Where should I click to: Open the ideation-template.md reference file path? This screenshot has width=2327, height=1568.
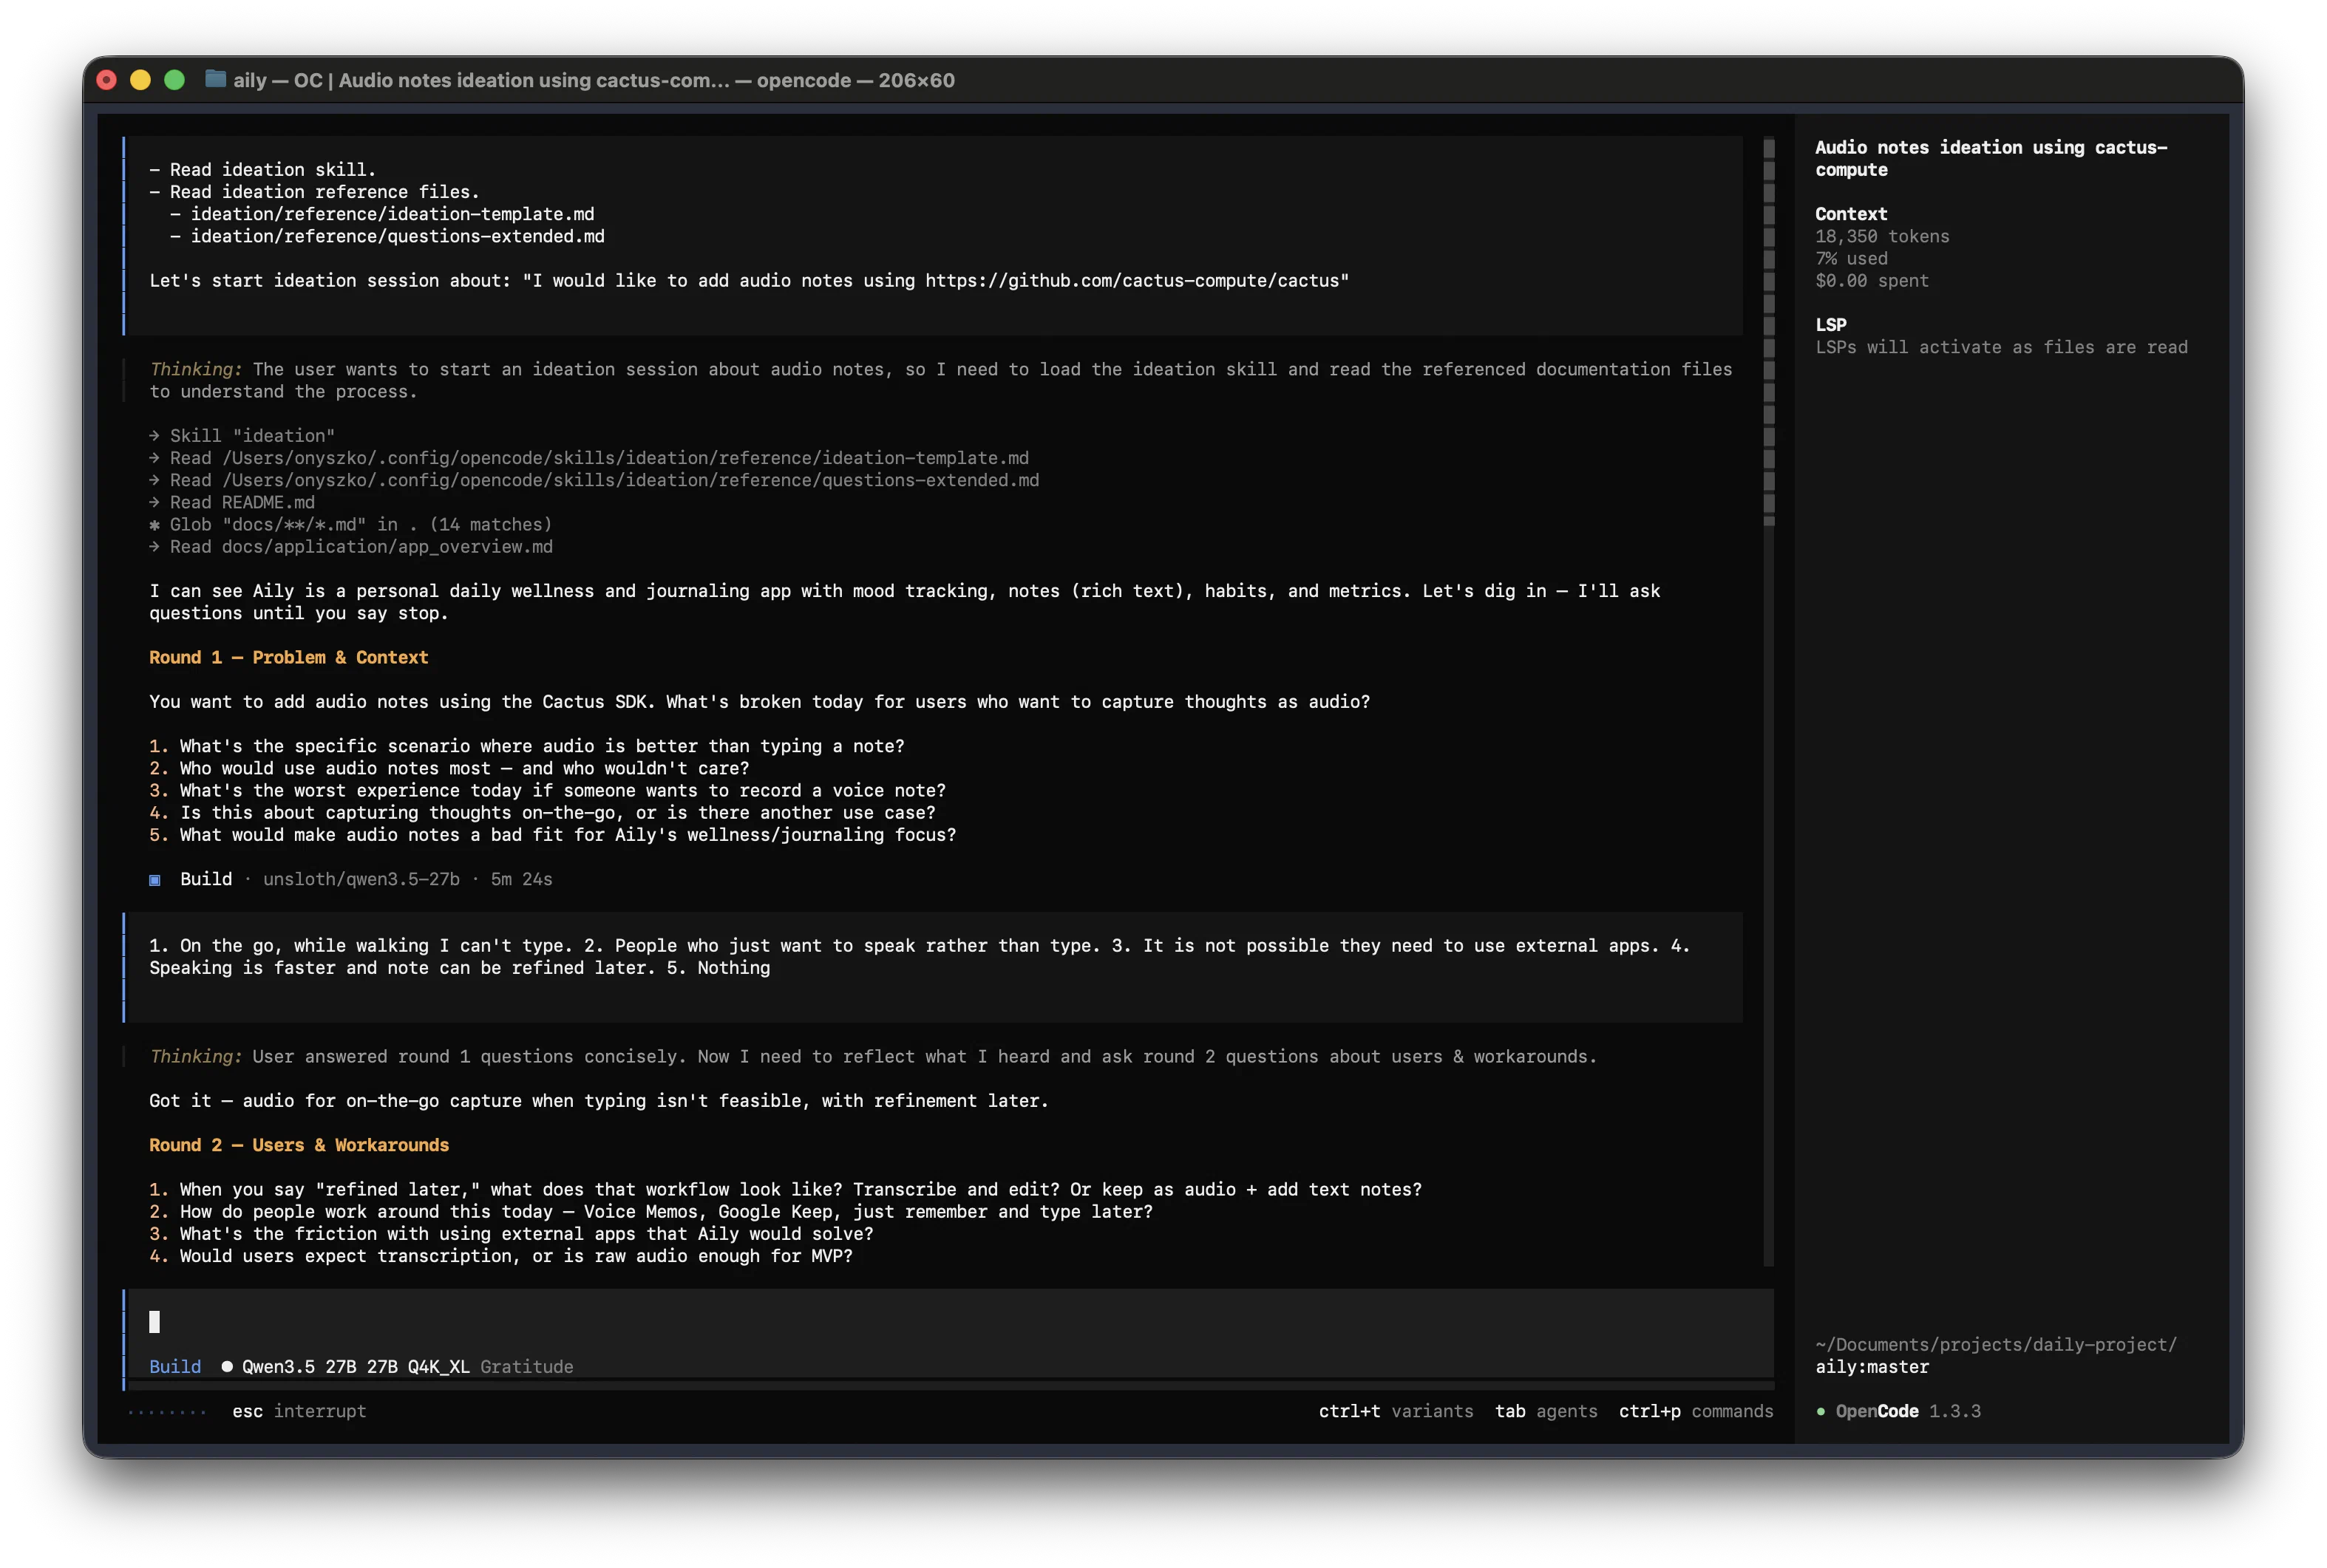(393, 213)
